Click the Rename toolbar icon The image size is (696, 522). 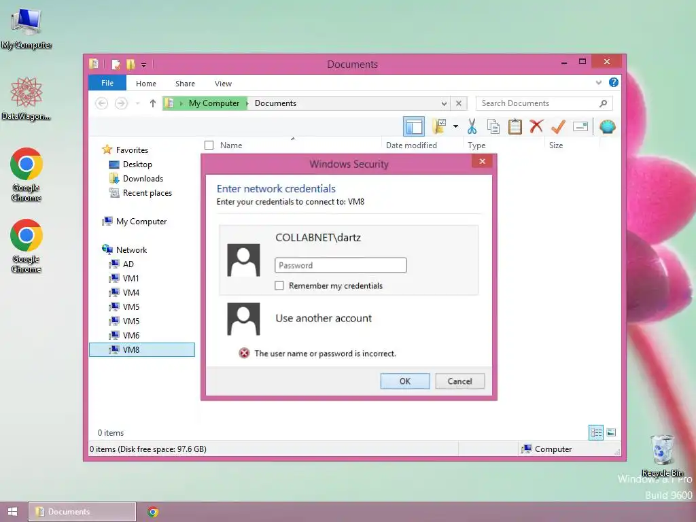[x=580, y=127]
